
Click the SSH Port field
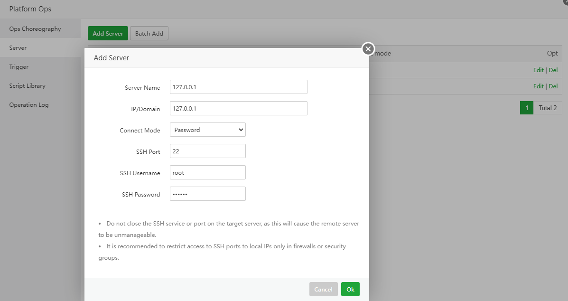click(207, 151)
